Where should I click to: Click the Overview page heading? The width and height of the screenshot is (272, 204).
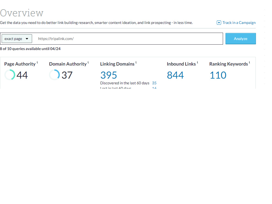click(22, 13)
